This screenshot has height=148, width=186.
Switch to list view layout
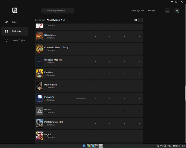(x=140, y=20)
